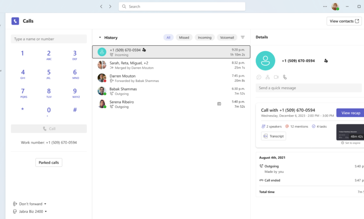364x219 pixels.
Task: Go forward with the right arrow
Action: coord(110,7)
